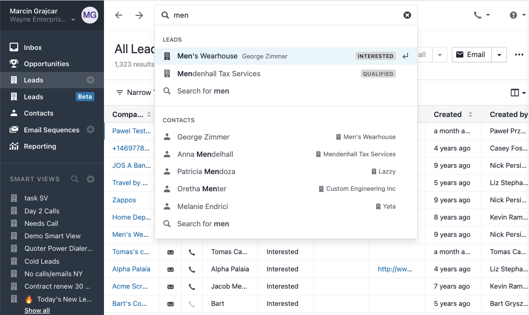Open the smart views search magnifier icon
The height and width of the screenshot is (315, 529).
[x=75, y=179]
